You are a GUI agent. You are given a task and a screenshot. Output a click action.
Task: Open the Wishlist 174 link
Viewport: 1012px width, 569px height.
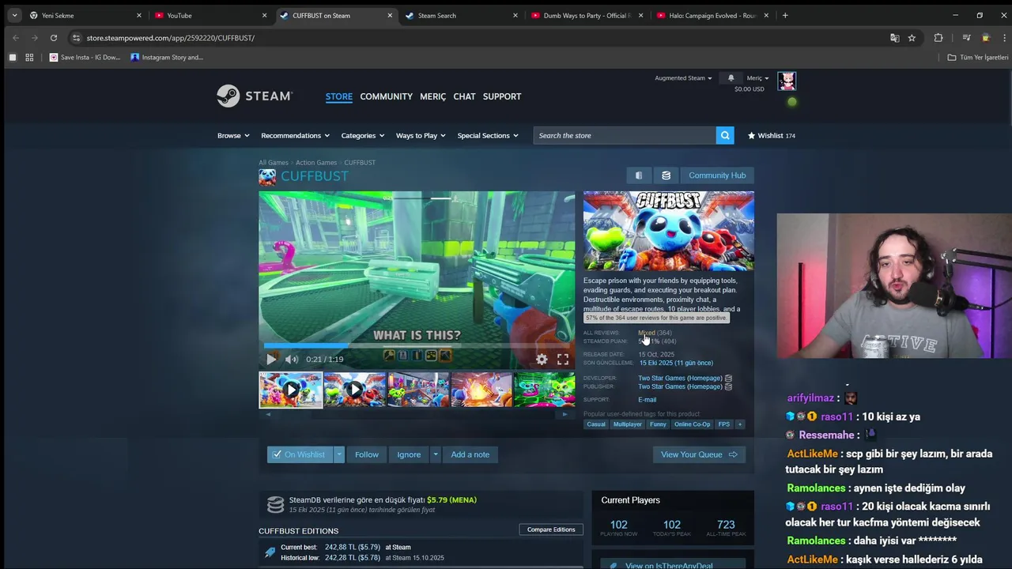772,135
